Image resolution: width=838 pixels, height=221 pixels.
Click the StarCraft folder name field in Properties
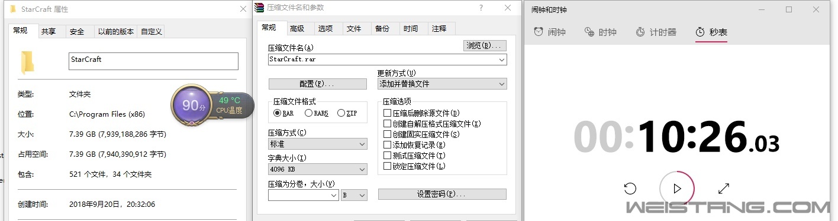pos(153,61)
